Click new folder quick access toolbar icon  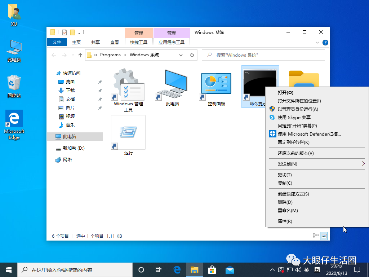(72, 32)
